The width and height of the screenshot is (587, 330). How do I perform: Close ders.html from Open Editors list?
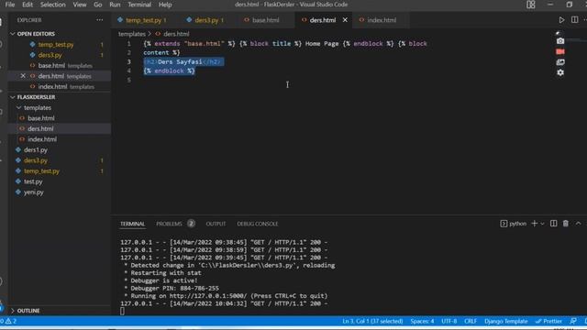pyautogui.click(x=23, y=76)
